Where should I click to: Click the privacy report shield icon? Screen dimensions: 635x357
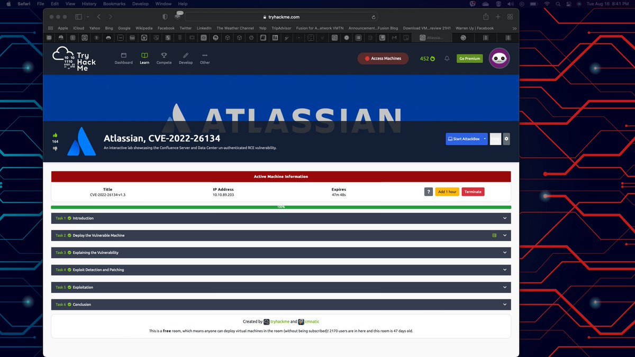[165, 17]
